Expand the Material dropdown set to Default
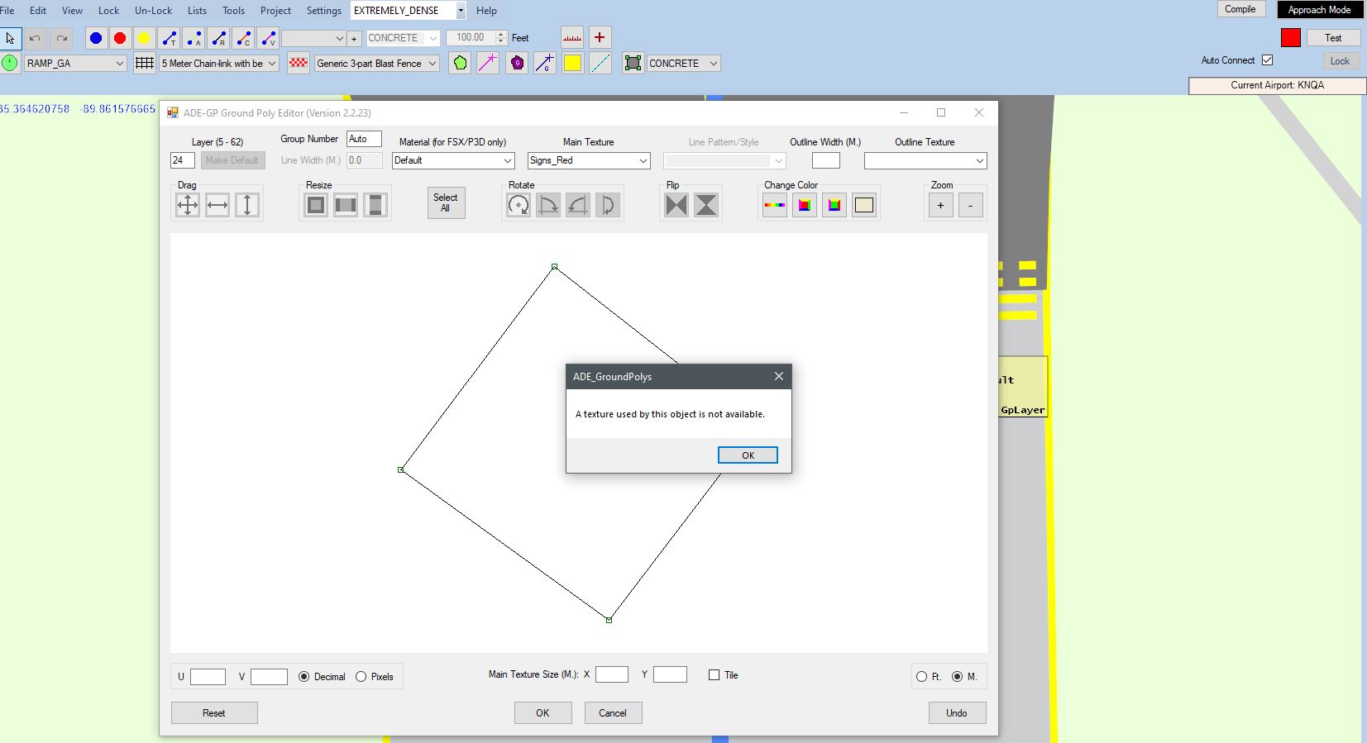This screenshot has height=743, width=1367. pyautogui.click(x=453, y=161)
